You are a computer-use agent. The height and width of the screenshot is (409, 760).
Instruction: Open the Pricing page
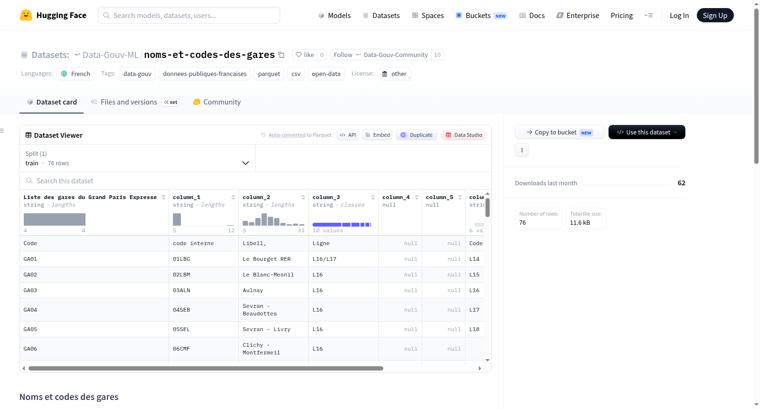tap(622, 15)
